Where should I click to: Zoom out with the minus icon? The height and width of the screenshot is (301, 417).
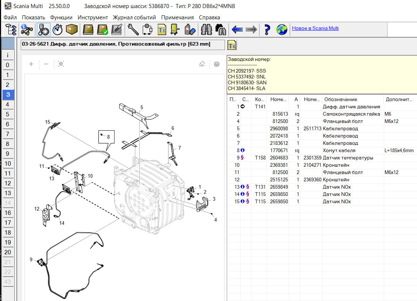click(46, 64)
